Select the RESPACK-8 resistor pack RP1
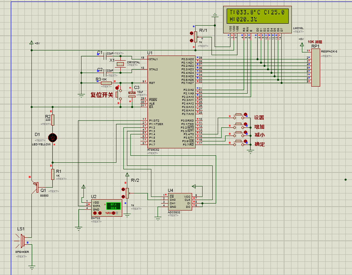352x275 pixels. [x=316, y=68]
